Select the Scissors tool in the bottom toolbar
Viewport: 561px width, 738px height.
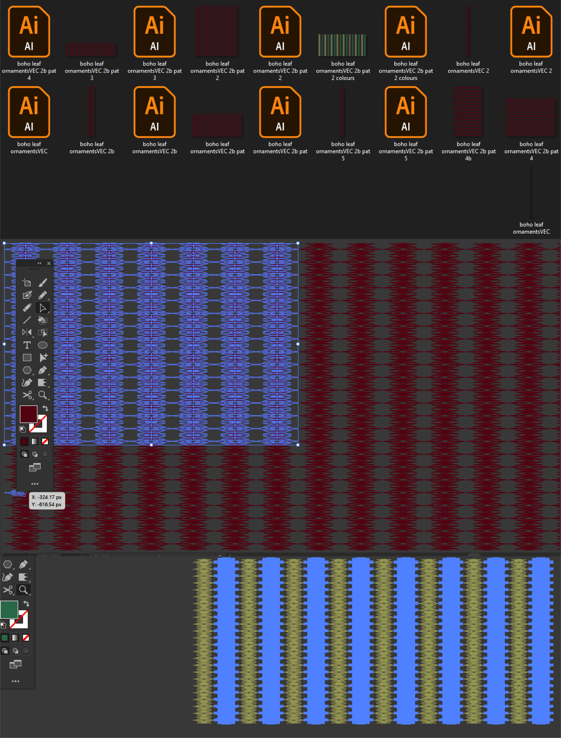click(x=8, y=590)
